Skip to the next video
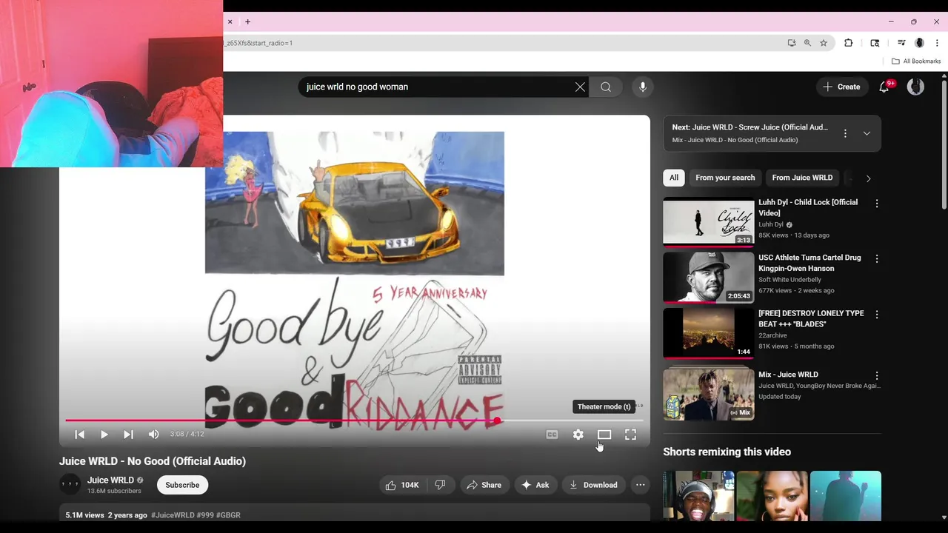948x533 pixels. [x=128, y=435]
